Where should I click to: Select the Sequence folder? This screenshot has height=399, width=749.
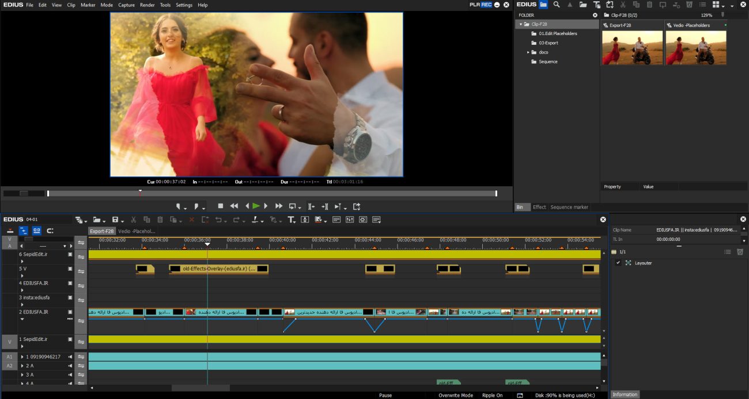click(x=548, y=62)
